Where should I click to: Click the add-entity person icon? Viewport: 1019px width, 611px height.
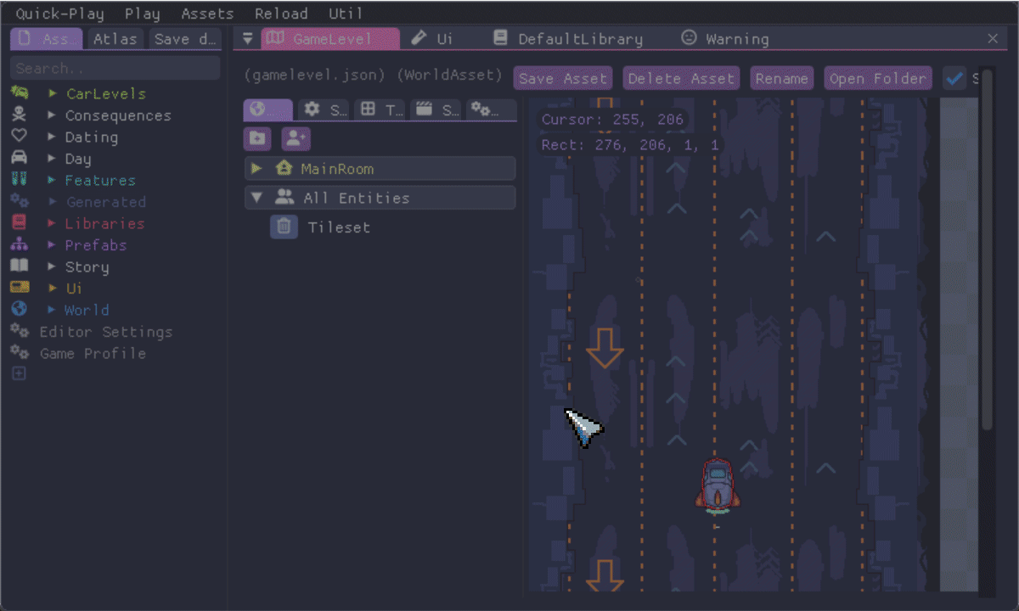click(x=296, y=139)
